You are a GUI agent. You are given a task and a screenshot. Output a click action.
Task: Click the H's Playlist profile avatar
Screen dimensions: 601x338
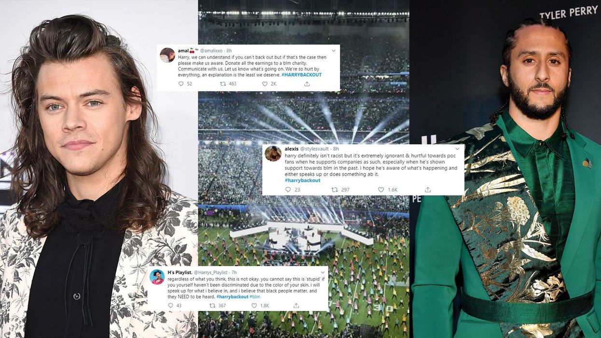(x=156, y=277)
